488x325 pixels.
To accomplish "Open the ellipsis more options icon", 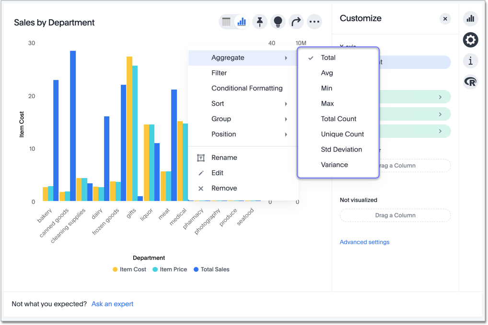I will tap(314, 22).
